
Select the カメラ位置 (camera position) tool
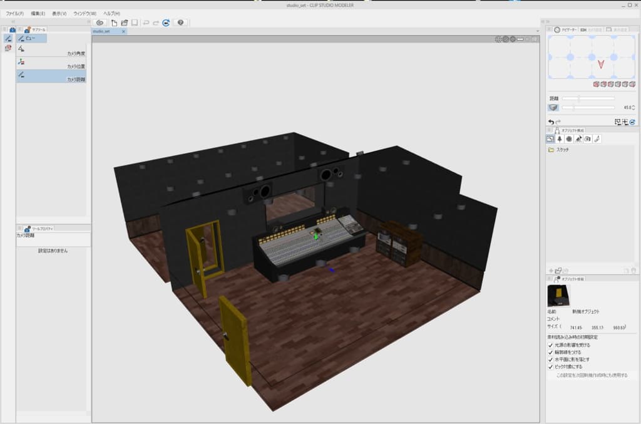[50, 63]
